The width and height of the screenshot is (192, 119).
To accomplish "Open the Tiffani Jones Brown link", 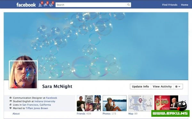I will tap(37, 108).
